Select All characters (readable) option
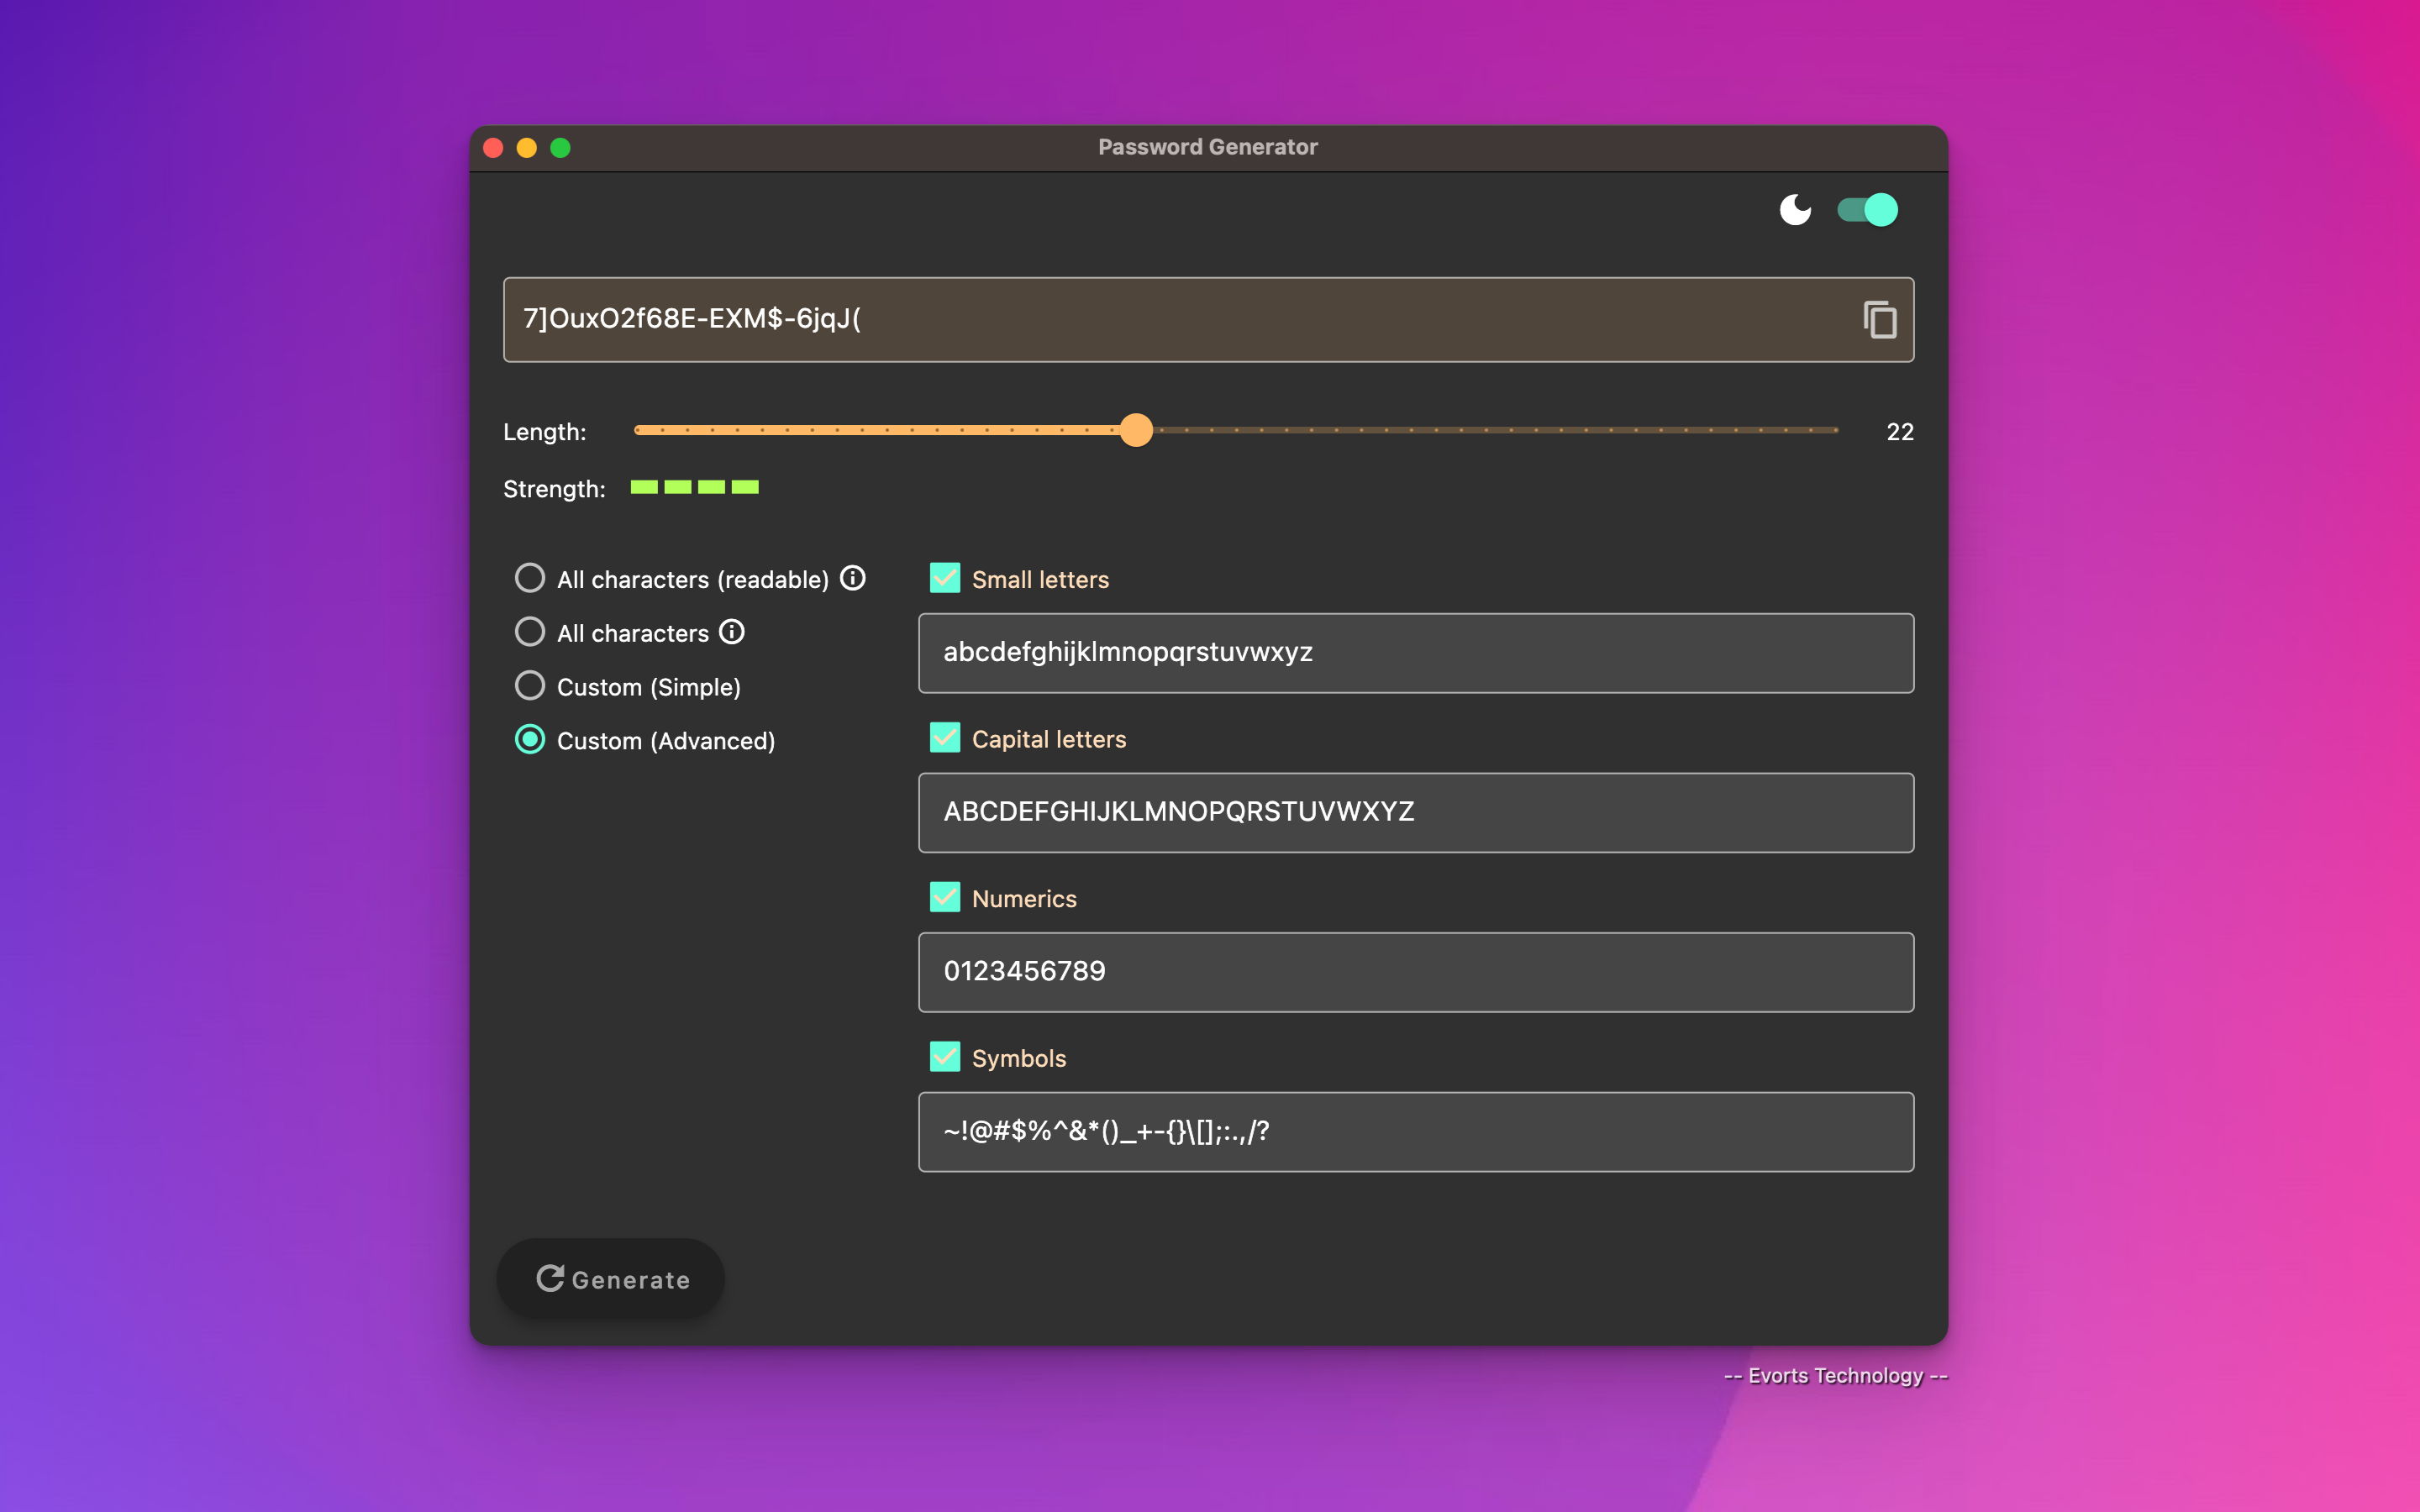This screenshot has width=2420, height=1512. click(x=530, y=578)
